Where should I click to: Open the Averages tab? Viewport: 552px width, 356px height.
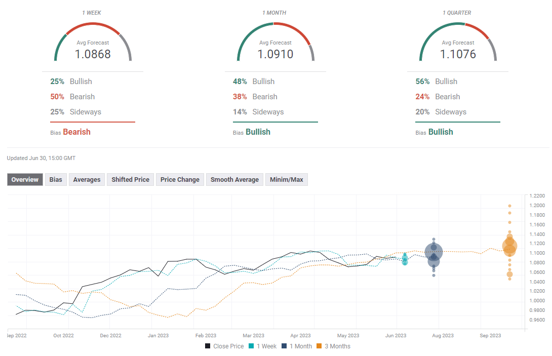[87, 180]
